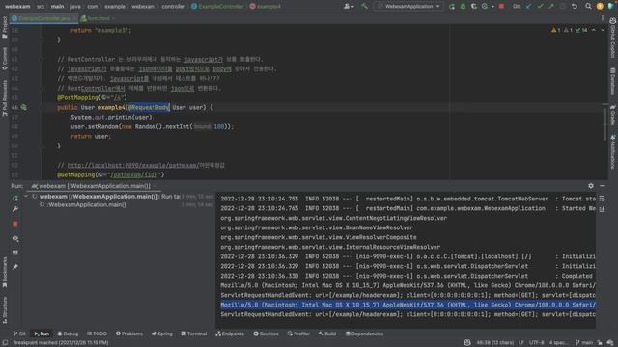Image resolution: width=618 pixels, height=347 pixels.
Task: Stop the application with the red toolbar square
Action: pyautogui.click(x=501, y=7)
